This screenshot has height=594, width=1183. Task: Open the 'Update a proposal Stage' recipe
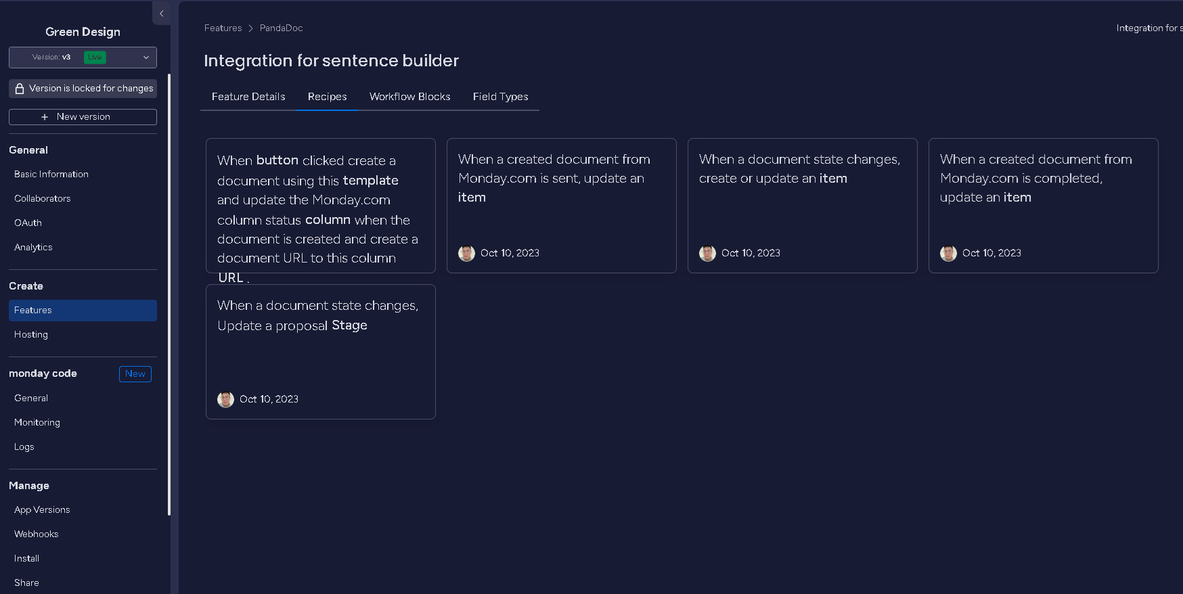click(x=321, y=352)
